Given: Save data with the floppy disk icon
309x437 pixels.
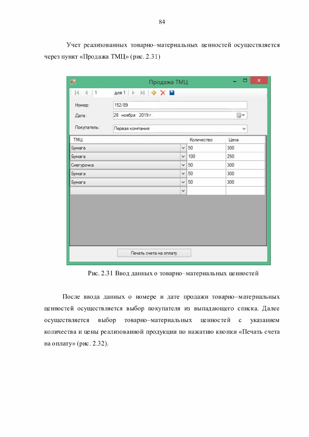Looking at the screenshot, I should pyautogui.click(x=172, y=93).
